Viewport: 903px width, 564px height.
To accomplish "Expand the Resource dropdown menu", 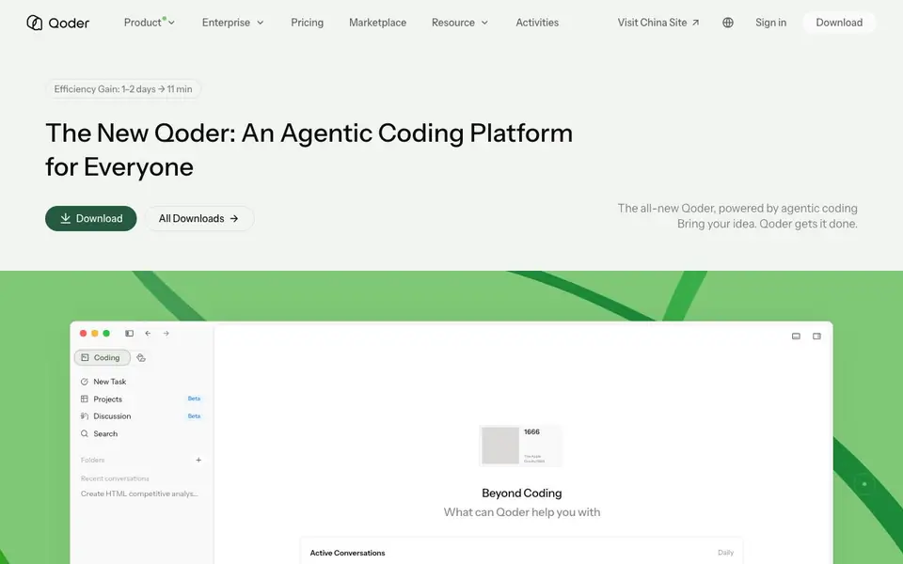I will click(x=460, y=23).
